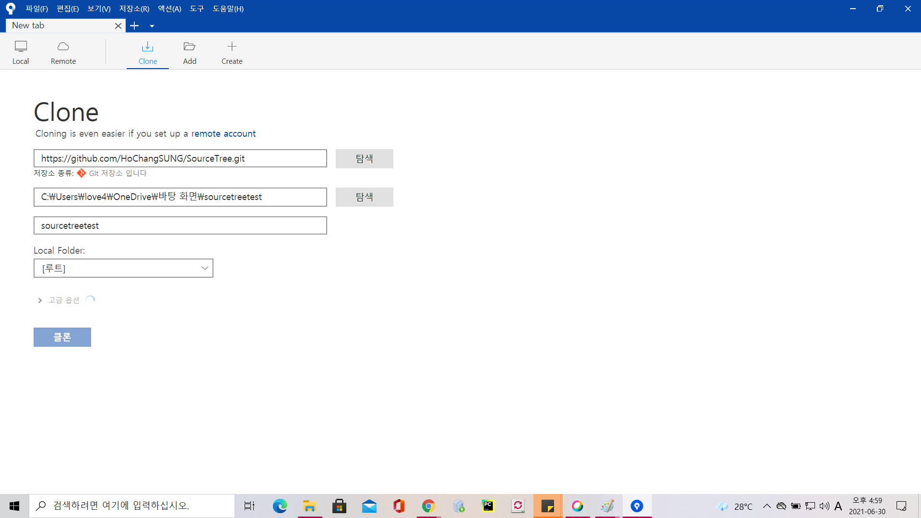This screenshot has height=518, width=921.
Task: Open the Local repositories view
Action: 21,52
